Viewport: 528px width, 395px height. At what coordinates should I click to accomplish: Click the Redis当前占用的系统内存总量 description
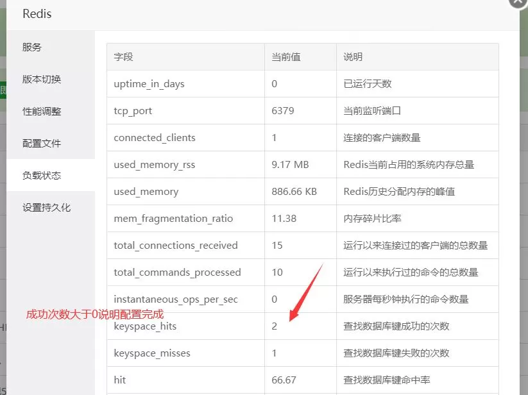click(x=409, y=165)
